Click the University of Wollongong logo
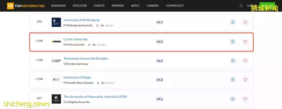Viewport: 282px width, 109px height. pyautogui.click(x=56, y=22)
